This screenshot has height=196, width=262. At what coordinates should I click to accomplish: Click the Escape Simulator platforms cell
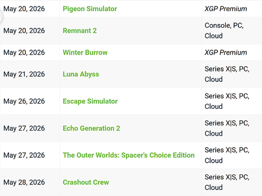click(x=232, y=101)
